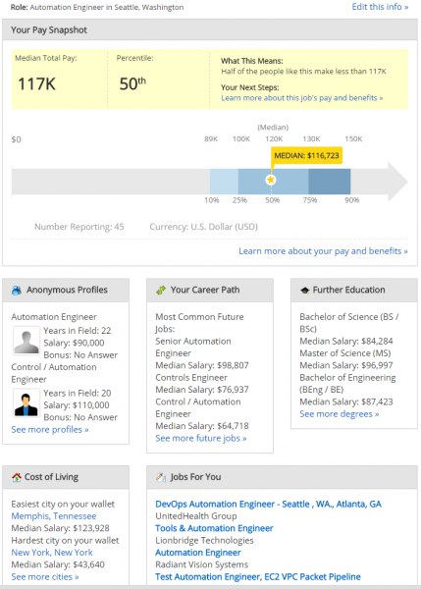421x589 pixels.
Task: Click Master of Science (MS) text
Action: (345, 353)
